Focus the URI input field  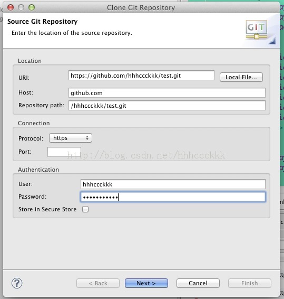[141, 76]
